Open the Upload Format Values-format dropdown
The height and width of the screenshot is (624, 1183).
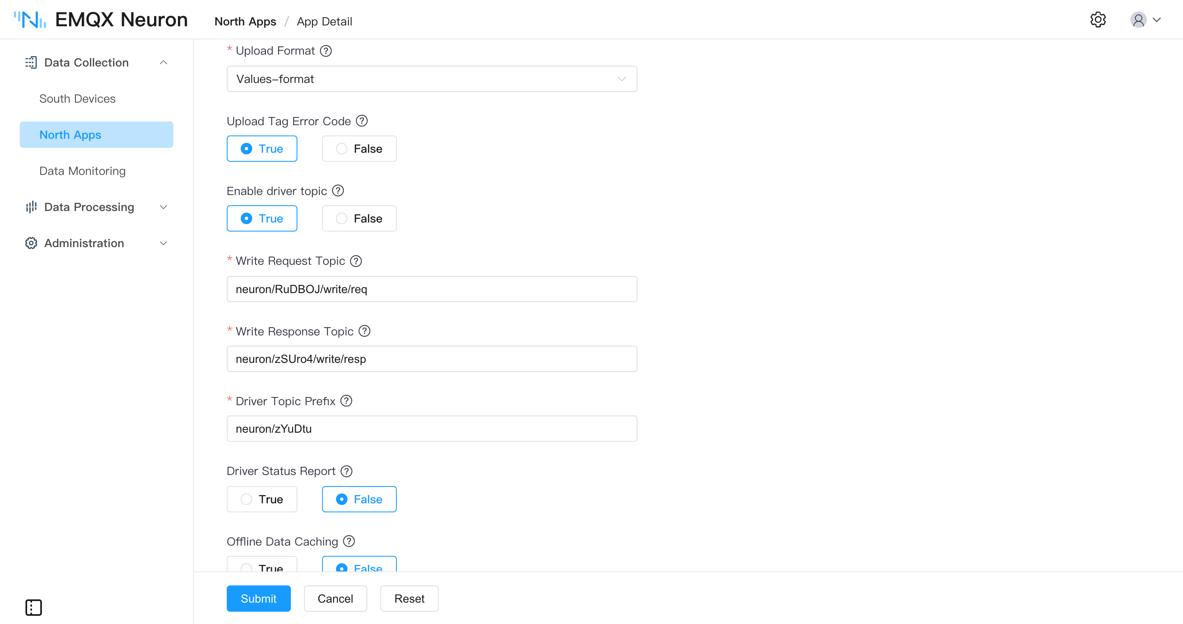point(432,79)
